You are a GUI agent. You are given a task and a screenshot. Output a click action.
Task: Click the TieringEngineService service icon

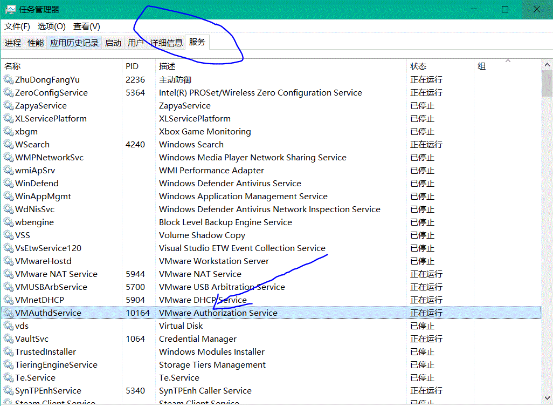click(x=9, y=364)
